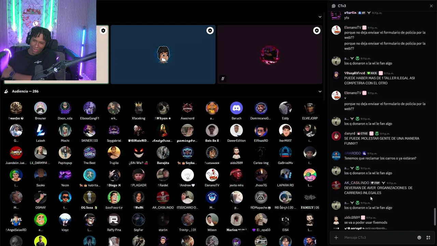This screenshot has height=246, width=437.
Task: Open Raffy Pina's R logo avatar
Action: (x=114, y=220)
